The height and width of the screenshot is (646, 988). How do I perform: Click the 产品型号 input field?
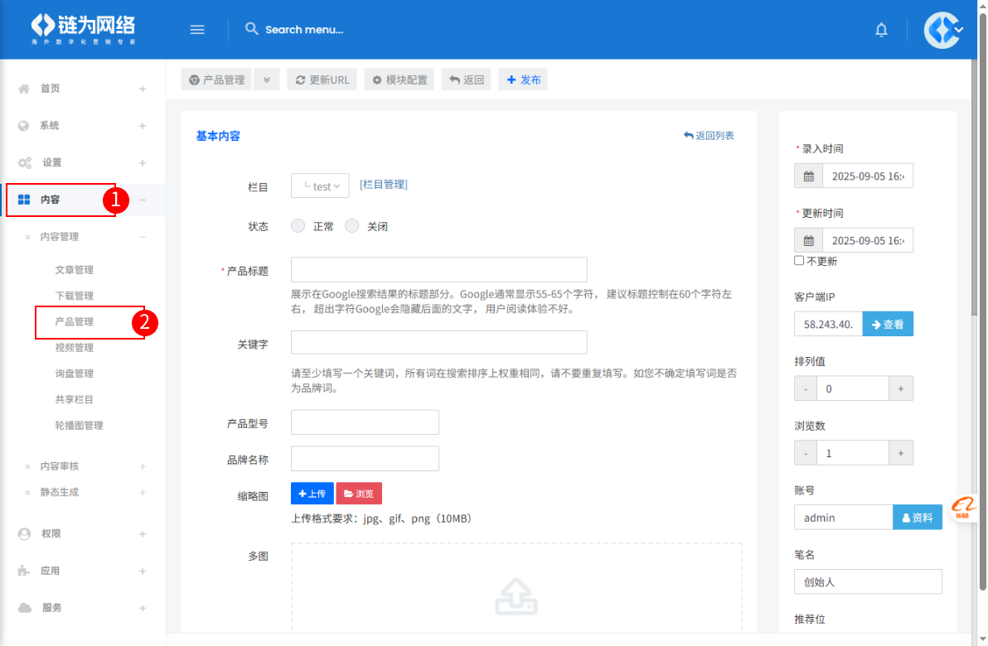(365, 422)
